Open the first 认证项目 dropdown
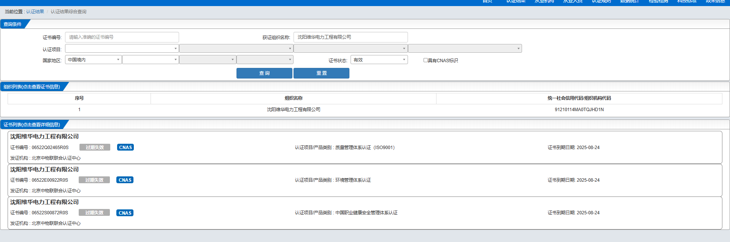Viewport: 730px width, 242px height. coord(122,49)
